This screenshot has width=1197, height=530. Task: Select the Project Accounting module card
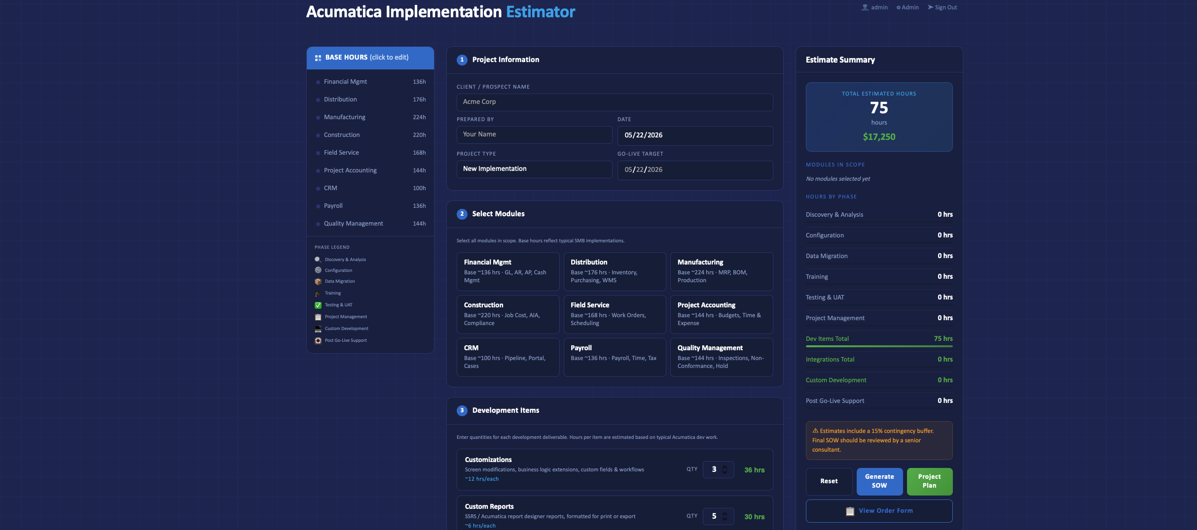tap(722, 314)
